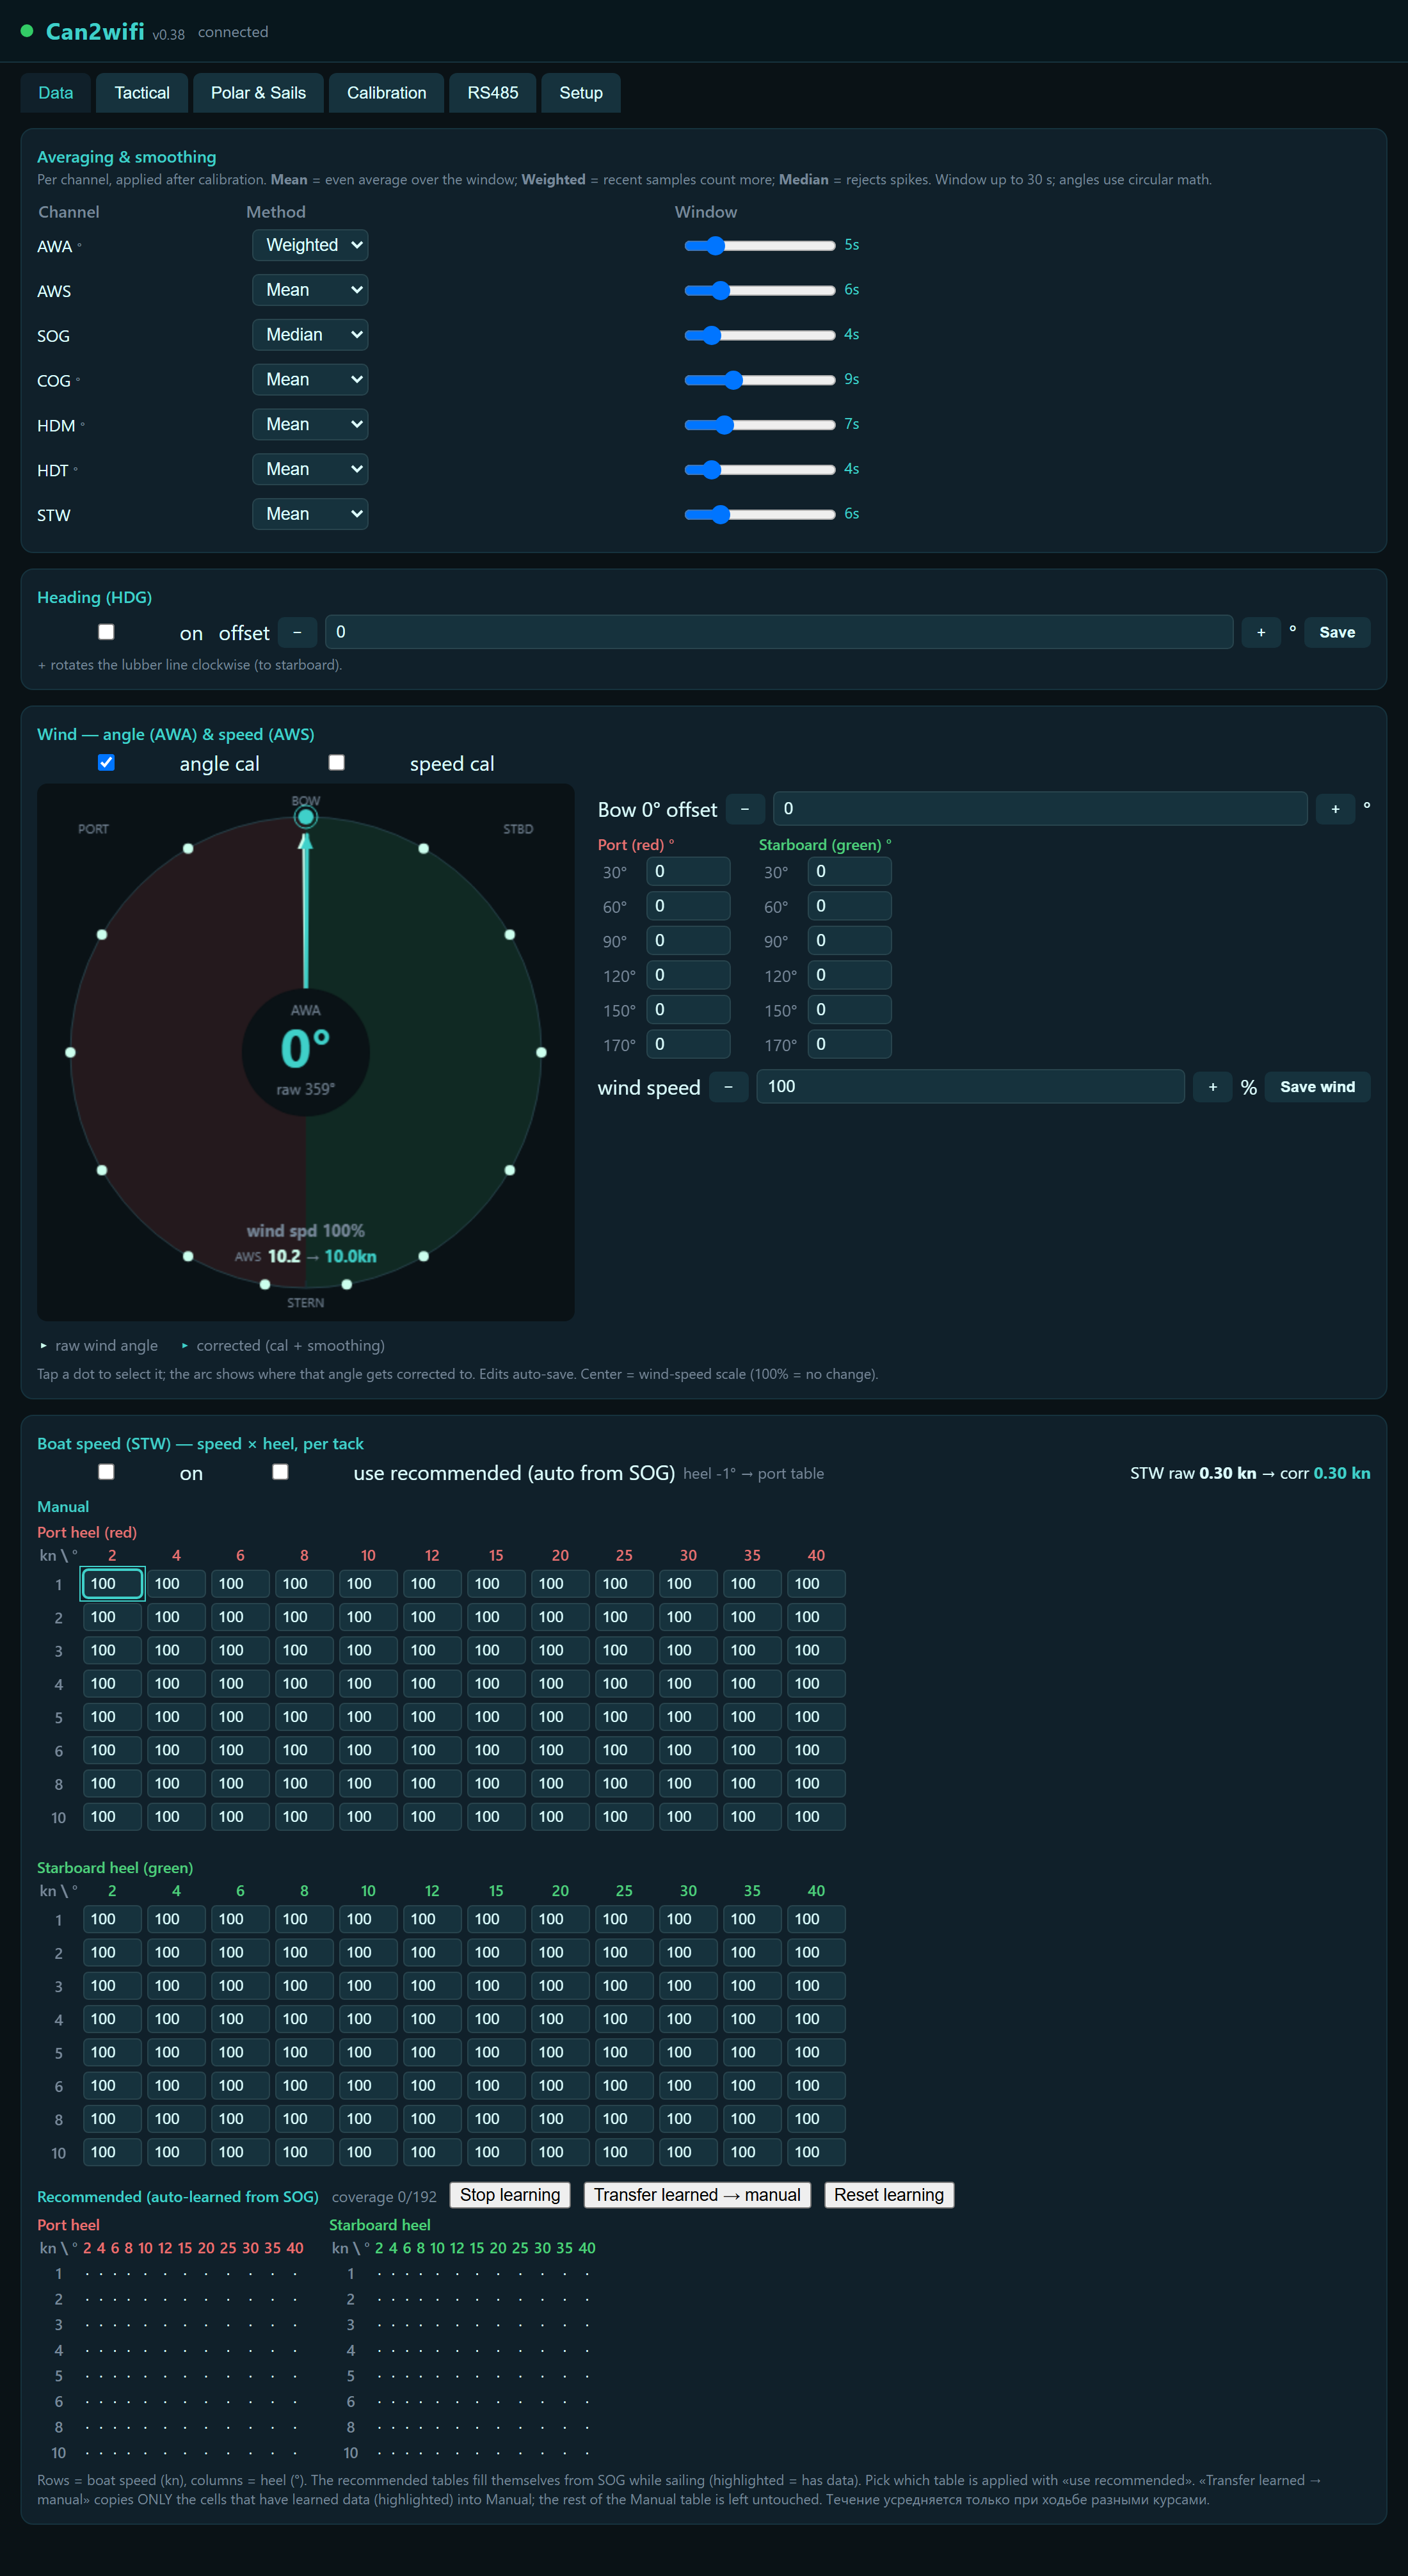The image size is (1408, 2576).
Task: Uncheck the wind angle cal checkbox
Action: (106, 763)
